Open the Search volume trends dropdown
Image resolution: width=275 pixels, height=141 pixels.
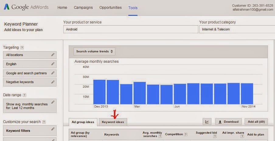94,51
